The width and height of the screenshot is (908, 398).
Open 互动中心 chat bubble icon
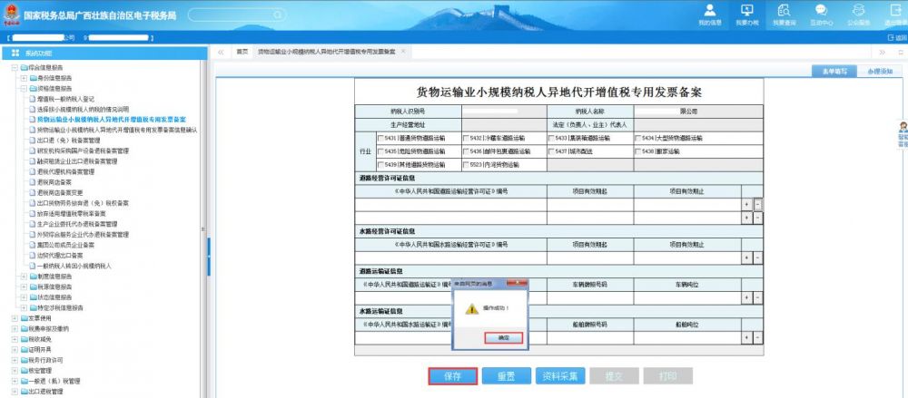820,9
